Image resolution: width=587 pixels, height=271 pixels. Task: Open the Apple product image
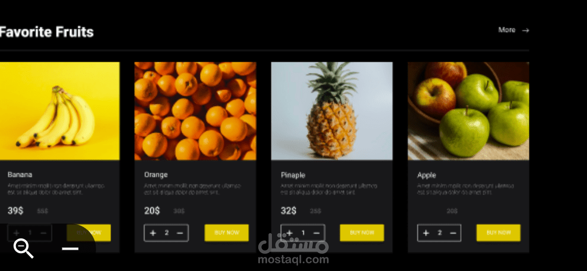point(468,111)
